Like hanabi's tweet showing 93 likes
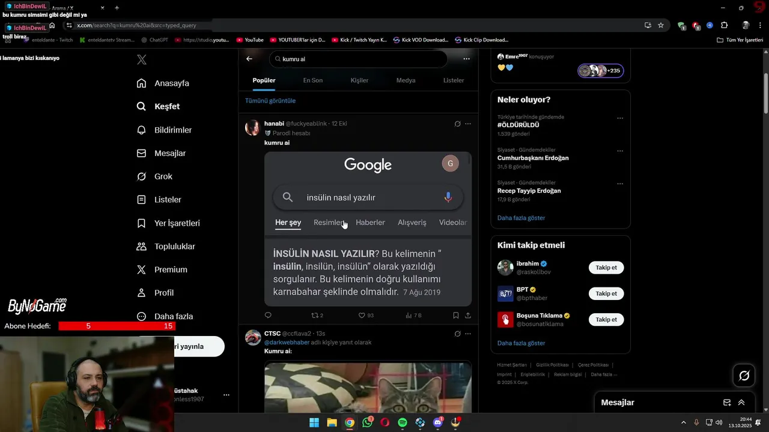769x432 pixels. tap(366, 315)
